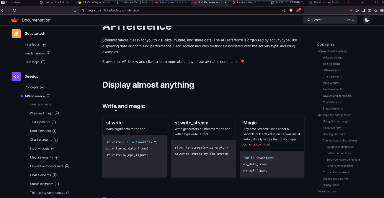
Task: Expand Chart elements in sidebar
Action: 56,140
